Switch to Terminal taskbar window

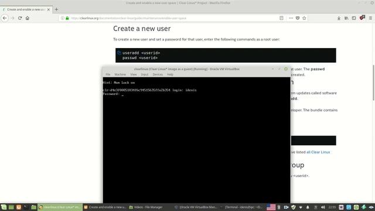click(241, 207)
